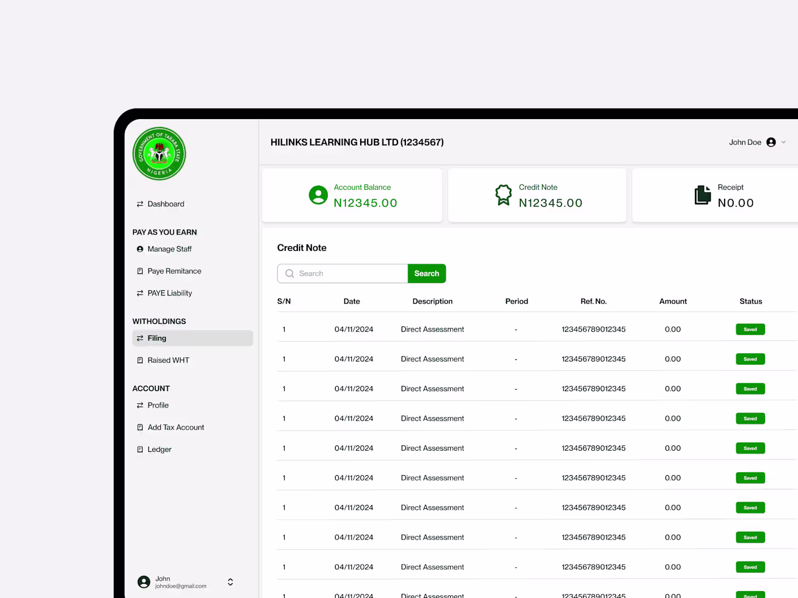Click the magnifier icon in search field

(x=290, y=274)
